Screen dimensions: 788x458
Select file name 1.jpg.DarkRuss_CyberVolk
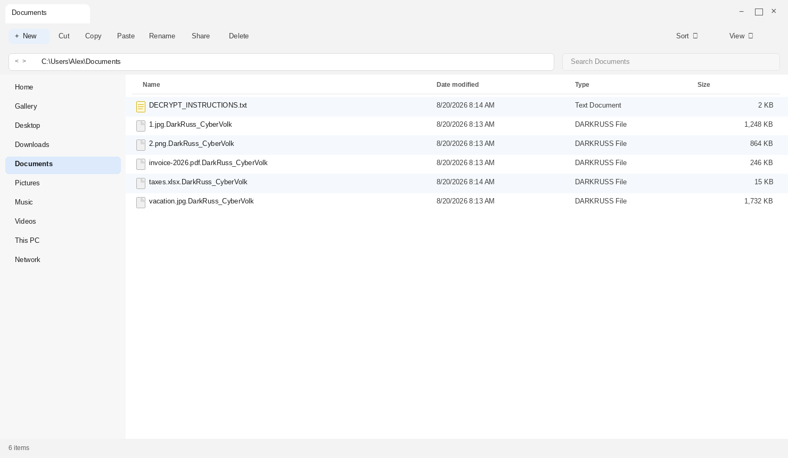[x=191, y=125]
